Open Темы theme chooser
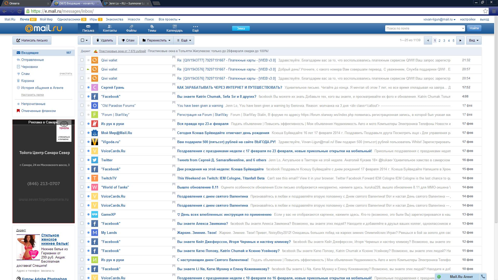498x280 pixels. [x=152, y=29]
